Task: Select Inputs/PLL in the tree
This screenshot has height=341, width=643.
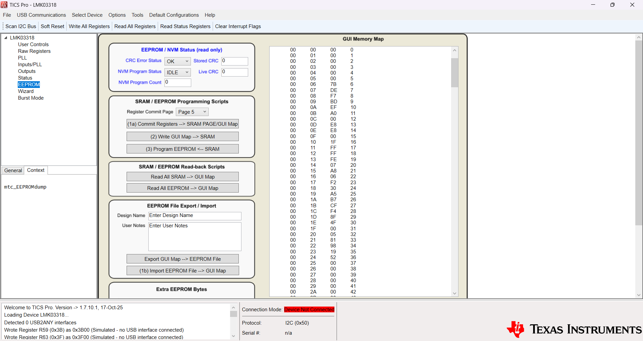Action: pos(30,65)
